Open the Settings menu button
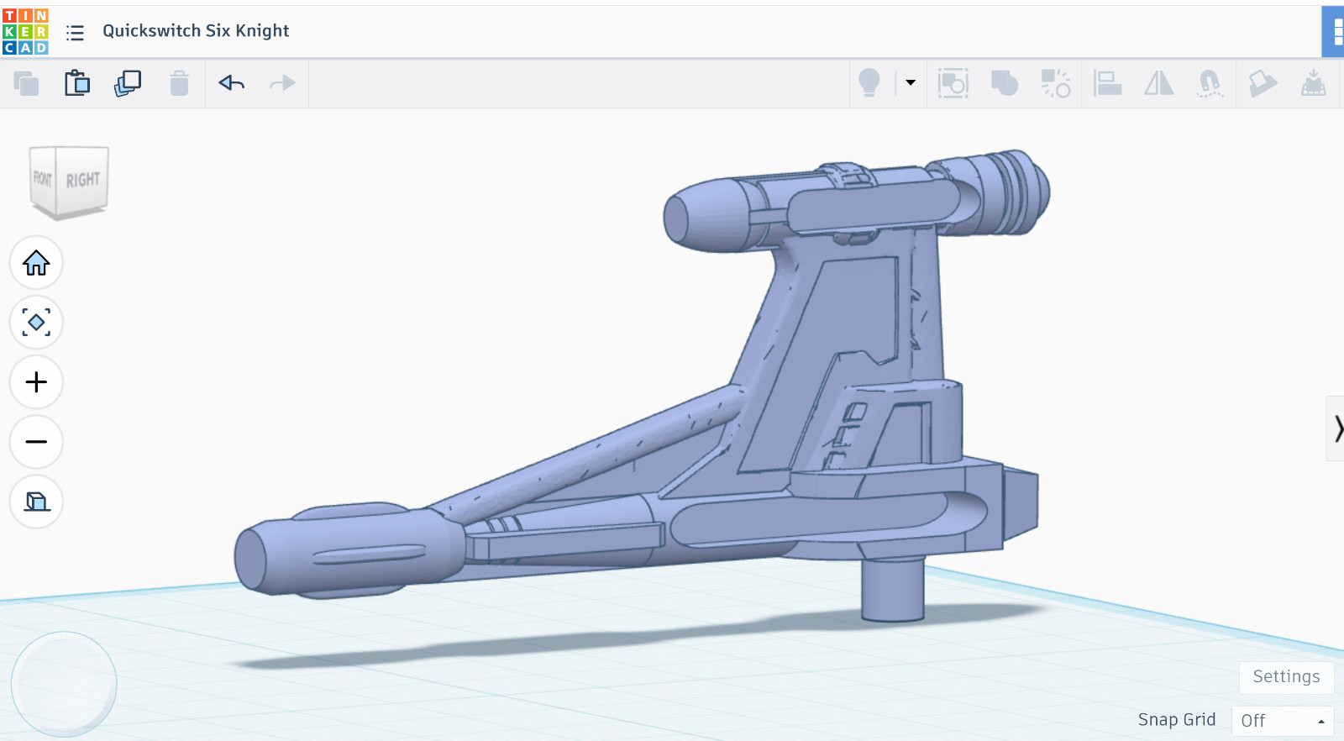Image resolution: width=1344 pixels, height=741 pixels. [1287, 677]
